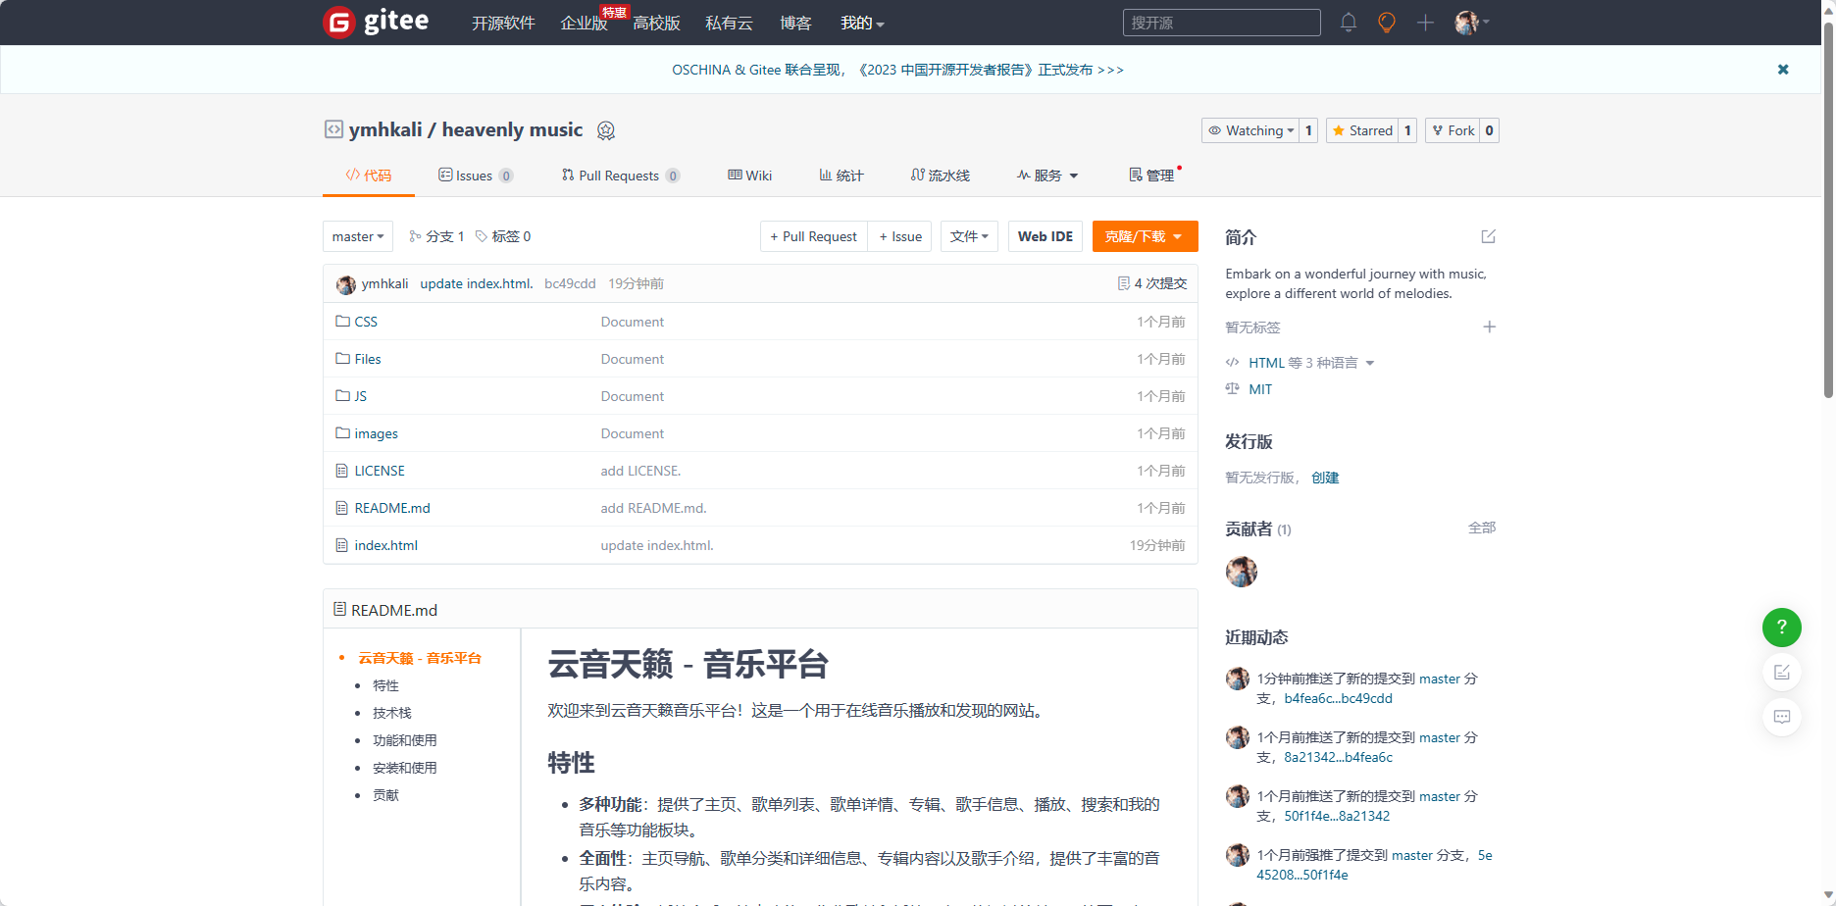The image size is (1836, 906).
Task: Open the Wiki tab
Action: (x=749, y=176)
